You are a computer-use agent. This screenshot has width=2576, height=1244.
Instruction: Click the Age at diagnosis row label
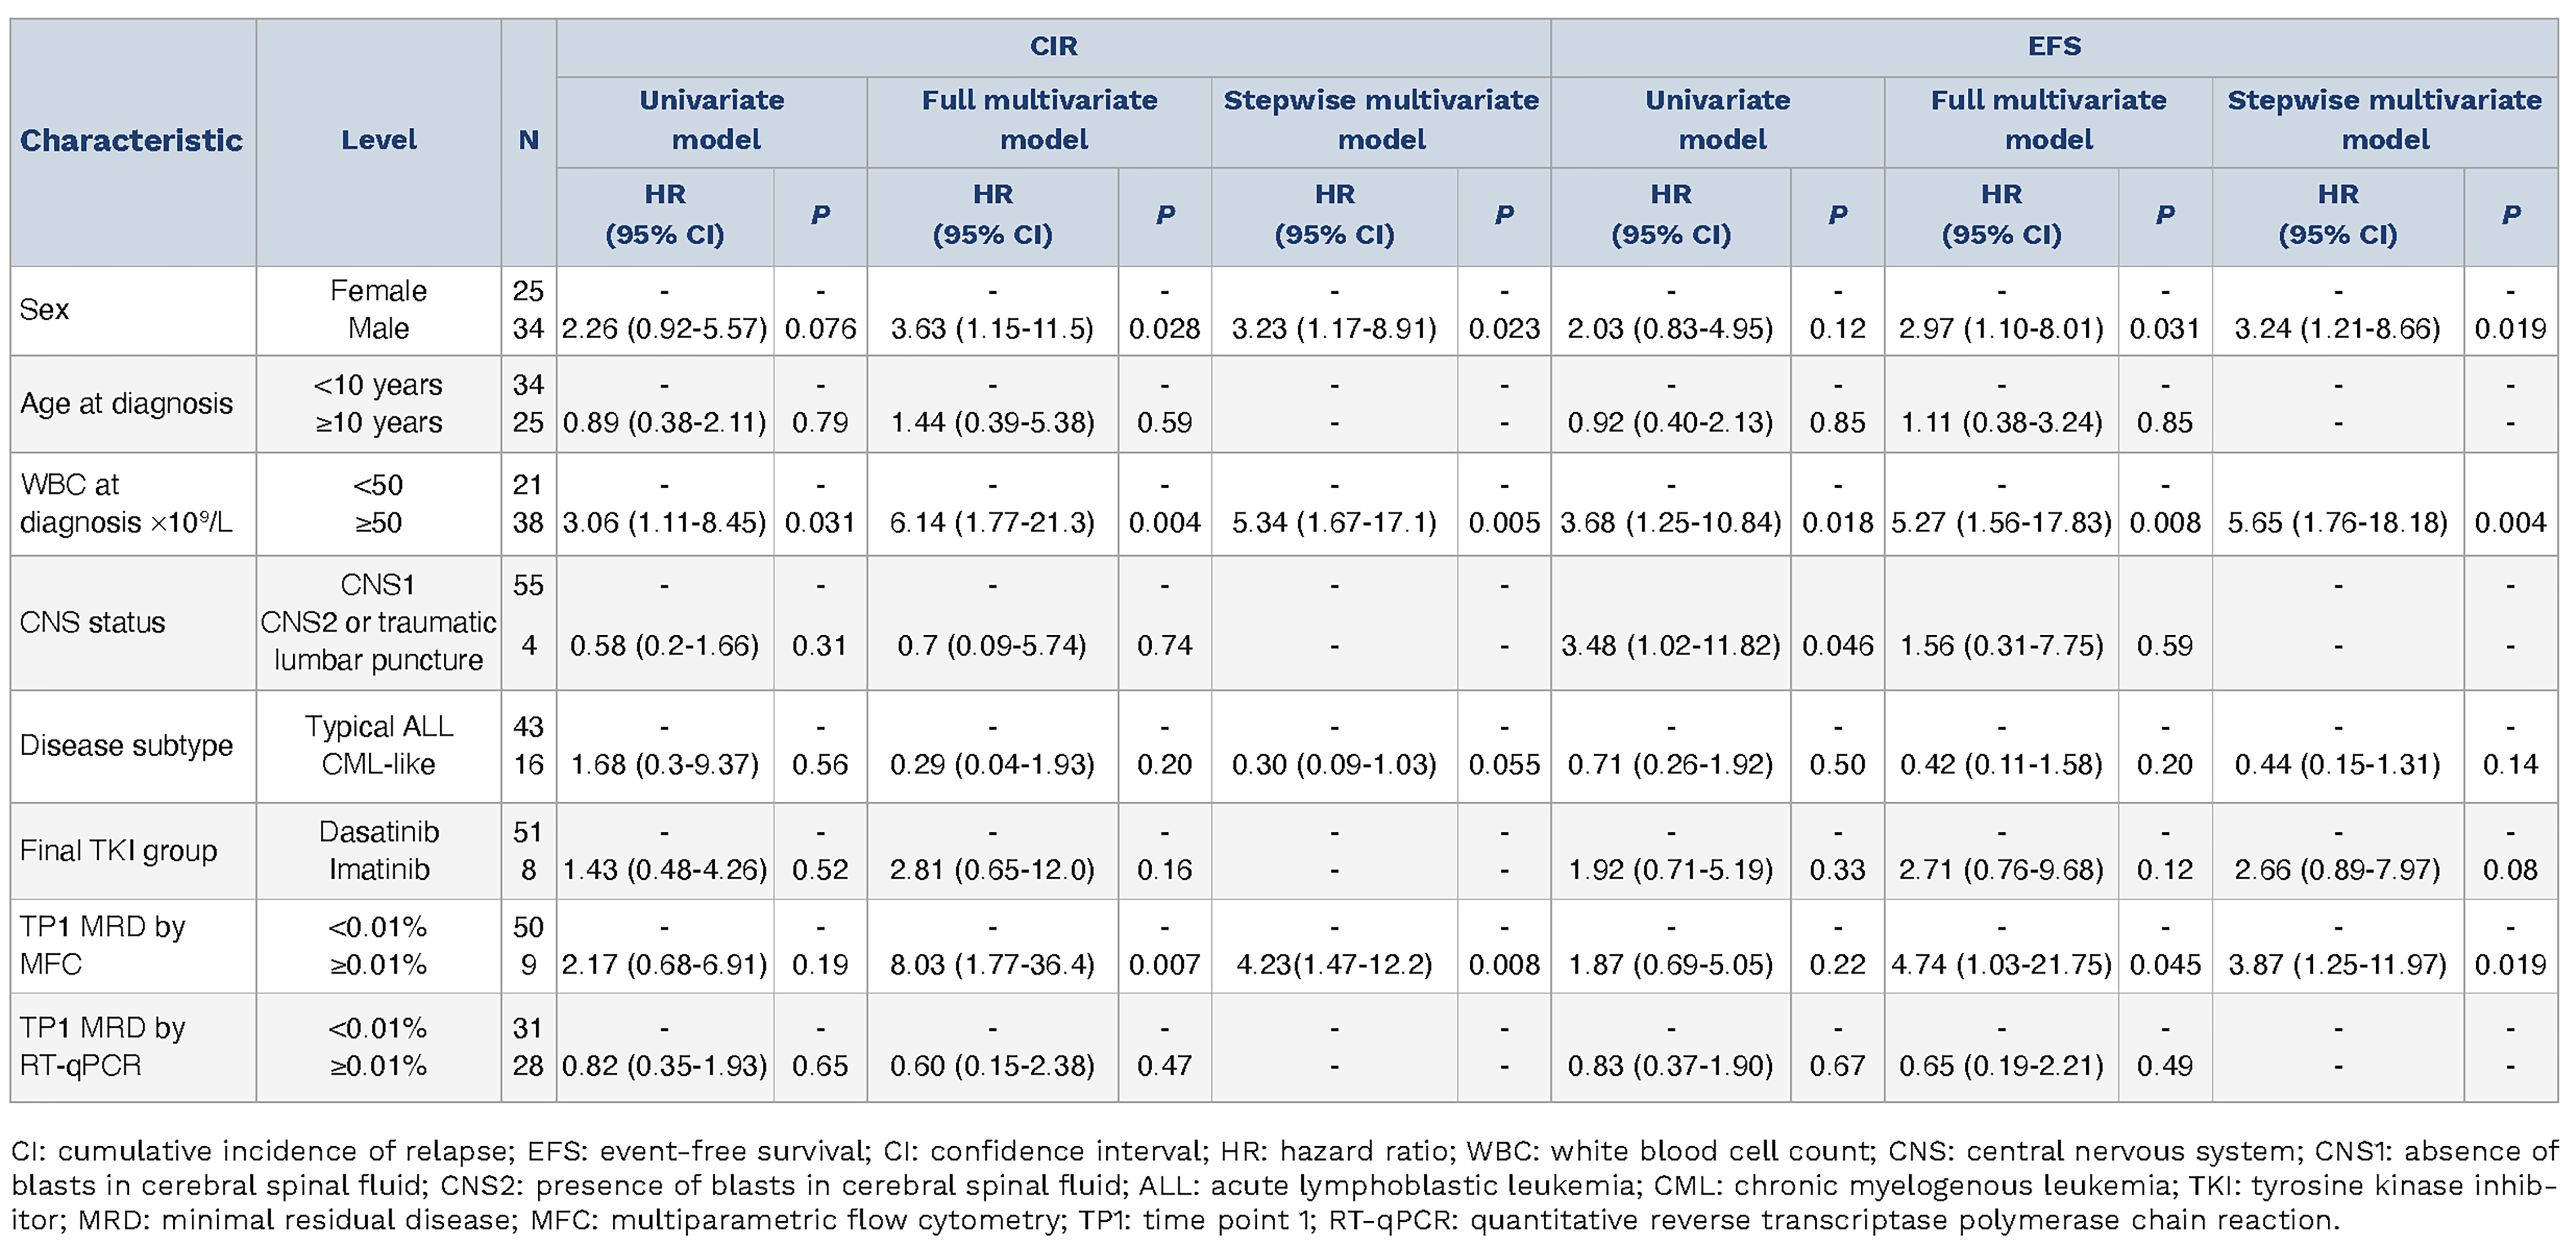(127, 403)
